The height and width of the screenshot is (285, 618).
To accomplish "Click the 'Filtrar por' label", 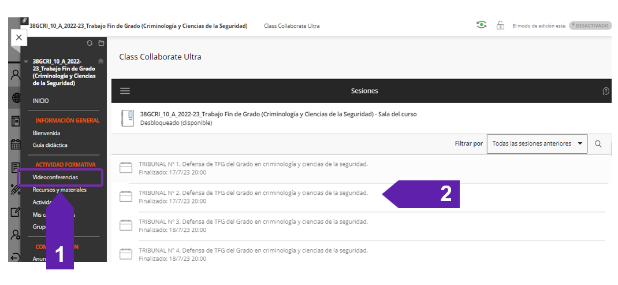I will coord(468,144).
